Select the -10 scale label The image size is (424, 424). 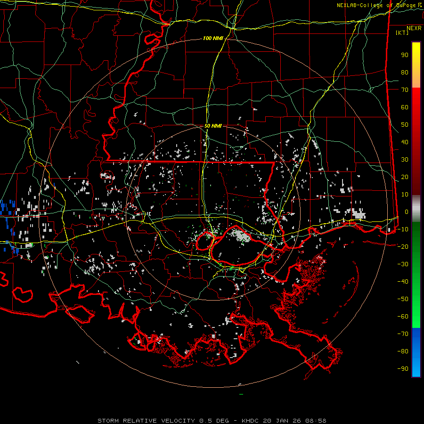(403, 229)
